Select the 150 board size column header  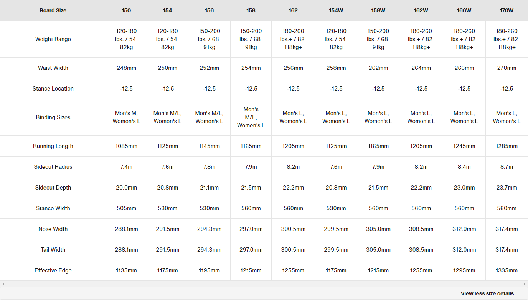coord(126,10)
